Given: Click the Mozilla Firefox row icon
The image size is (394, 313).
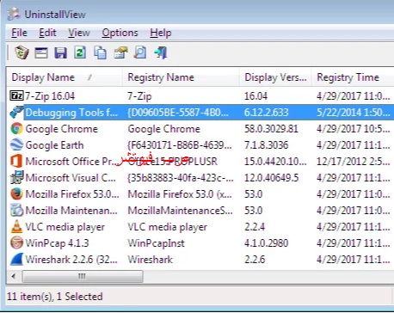Looking at the screenshot, I should 16,193.
